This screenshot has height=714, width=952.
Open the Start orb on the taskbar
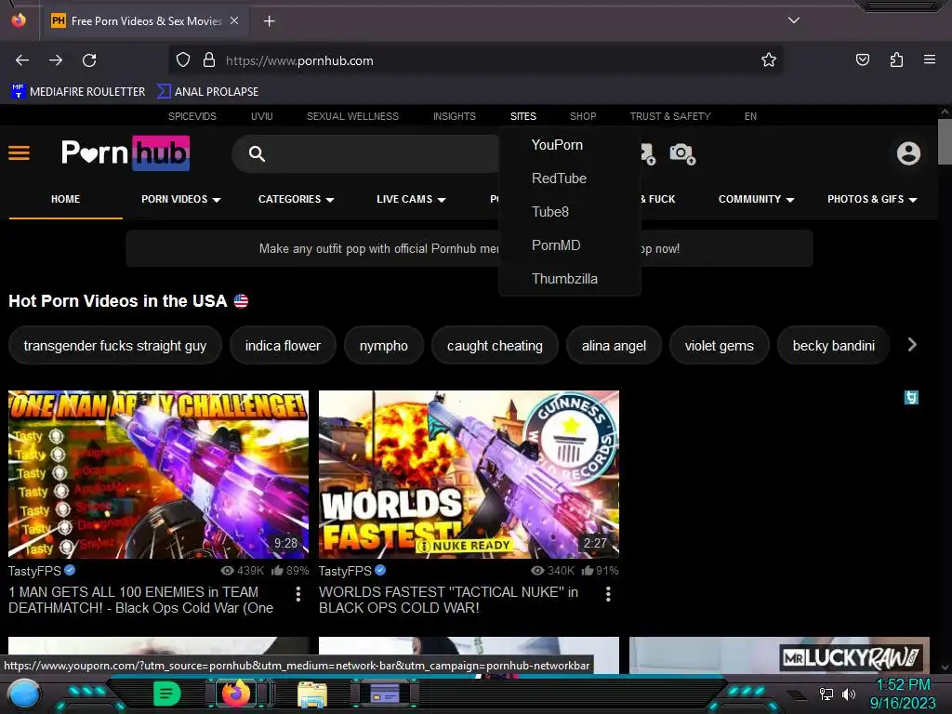pos(24,694)
